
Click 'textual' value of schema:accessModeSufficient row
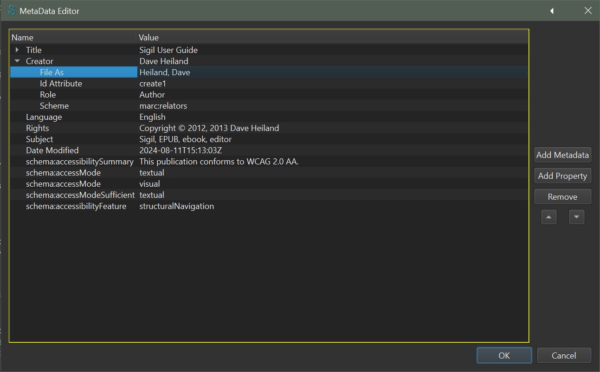point(152,195)
